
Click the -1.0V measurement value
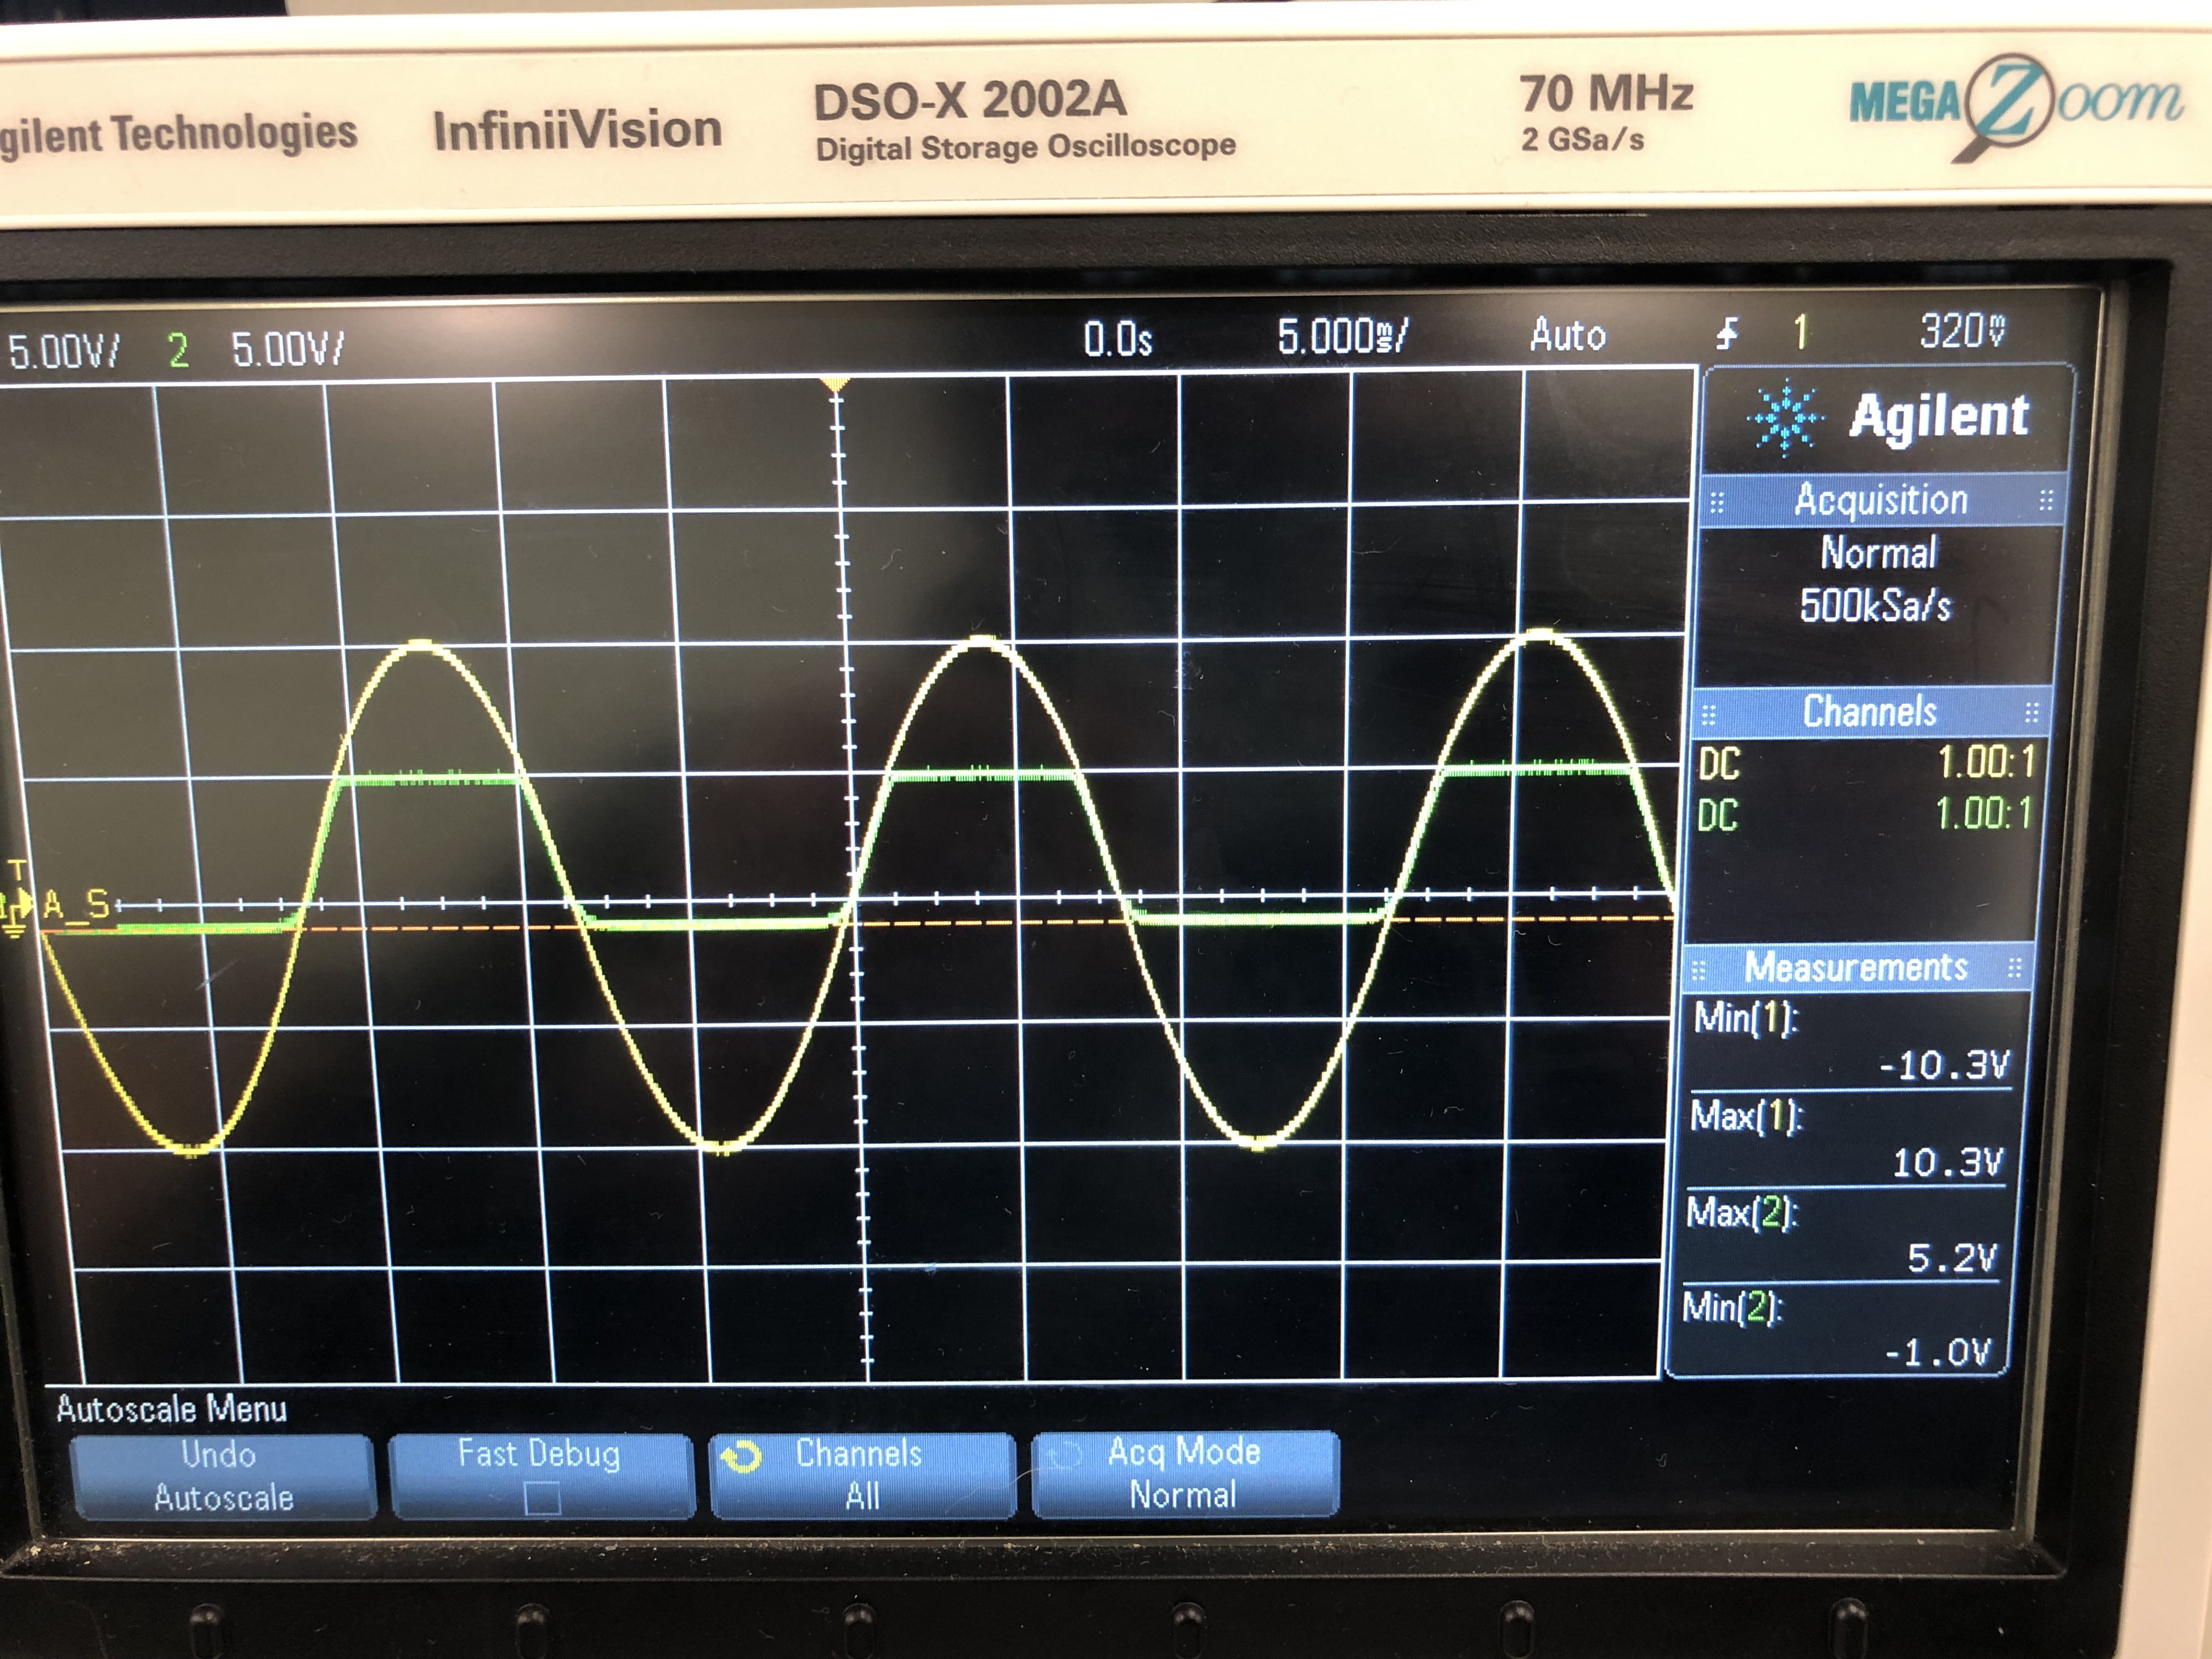1937,1352
